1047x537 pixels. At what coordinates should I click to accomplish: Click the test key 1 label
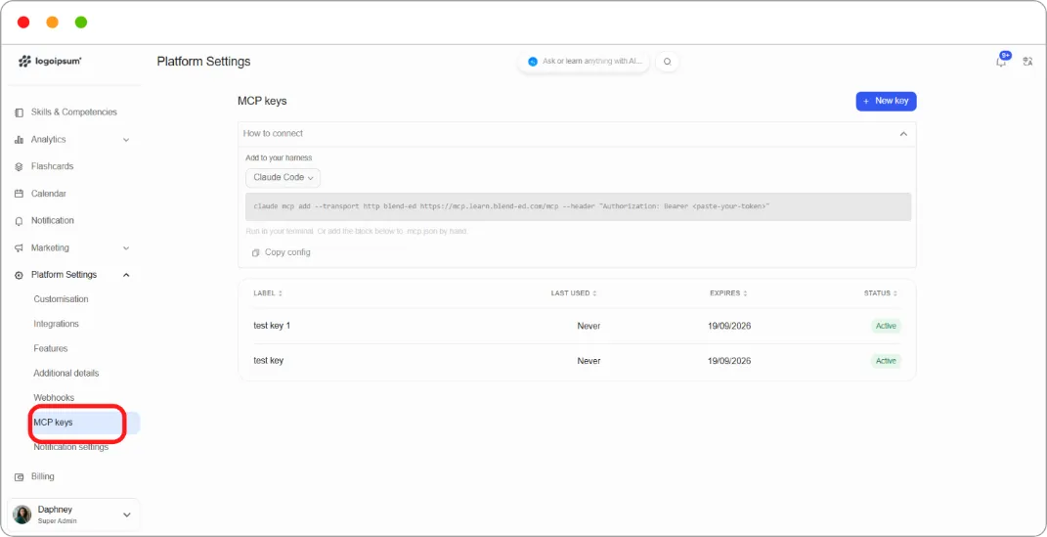(x=272, y=326)
